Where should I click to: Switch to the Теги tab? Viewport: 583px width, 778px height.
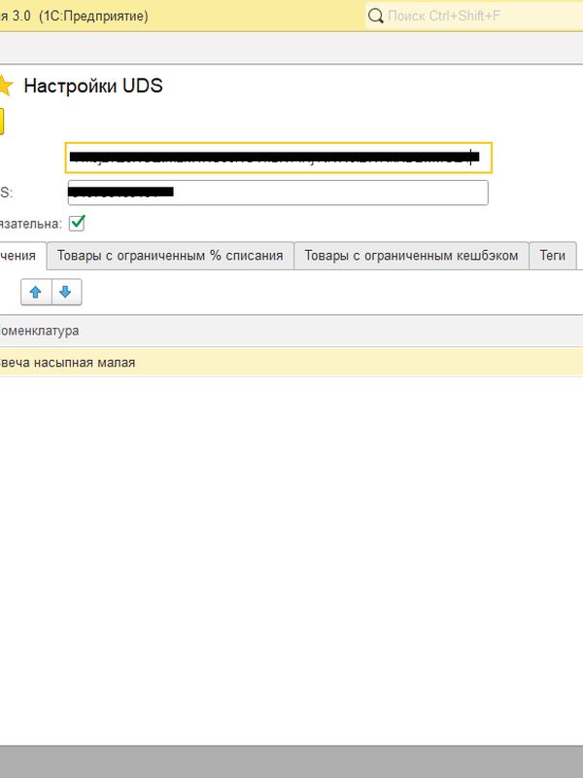tap(552, 256)
